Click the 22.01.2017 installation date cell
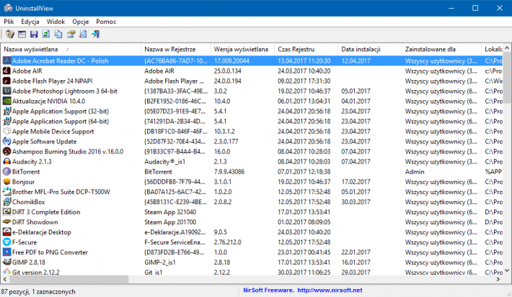 [x=356, y=252]
